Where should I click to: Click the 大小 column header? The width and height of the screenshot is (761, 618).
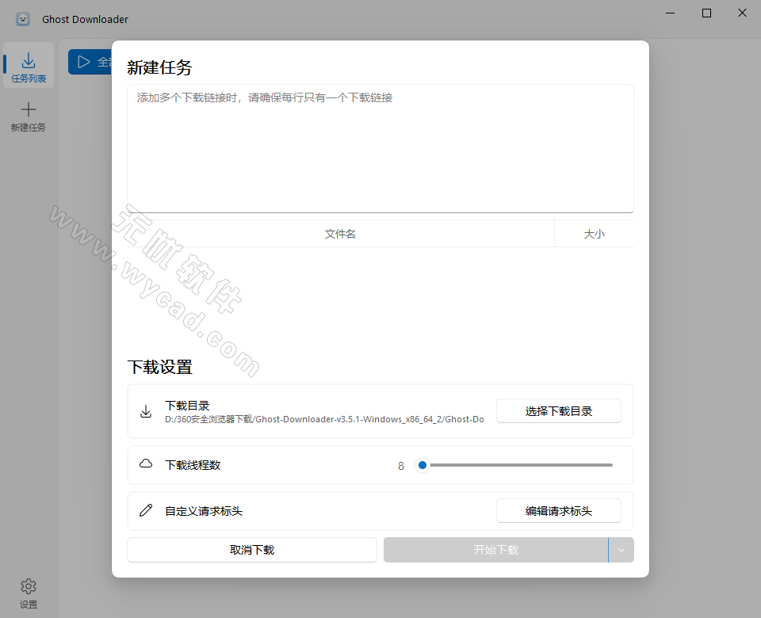(595, 233)
